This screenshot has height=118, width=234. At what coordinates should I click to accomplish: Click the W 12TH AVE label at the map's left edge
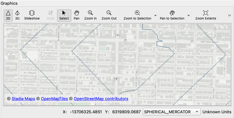[x=30, y=73]
